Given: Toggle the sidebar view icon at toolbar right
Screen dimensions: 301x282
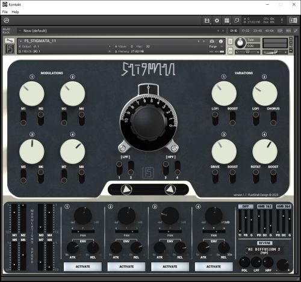Looking at the screenshot, I should [x=293, y=20].
